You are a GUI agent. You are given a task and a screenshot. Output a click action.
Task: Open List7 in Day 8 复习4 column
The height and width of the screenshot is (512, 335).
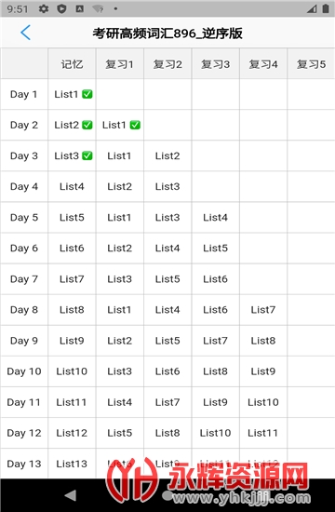(x=263, y=310)
